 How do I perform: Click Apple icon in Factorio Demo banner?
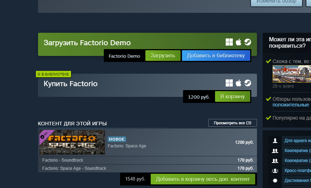tap(238, 42)
